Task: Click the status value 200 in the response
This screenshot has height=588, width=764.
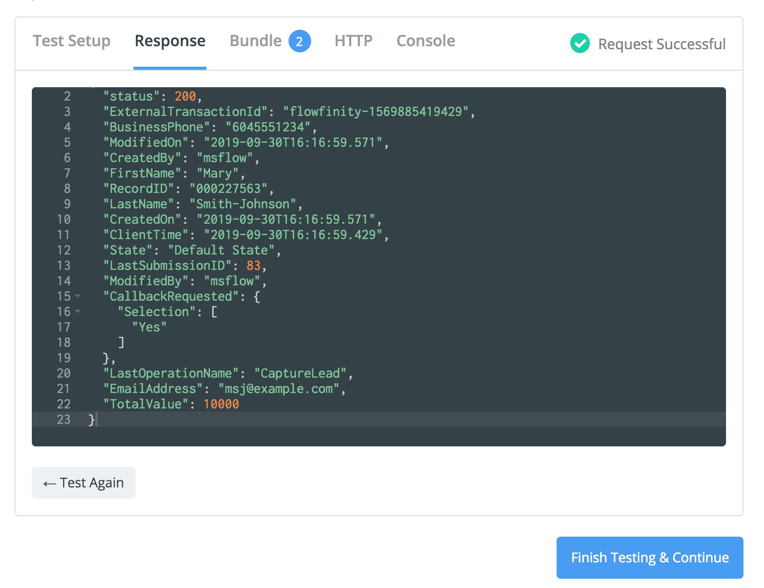Action: click(185, 96)
